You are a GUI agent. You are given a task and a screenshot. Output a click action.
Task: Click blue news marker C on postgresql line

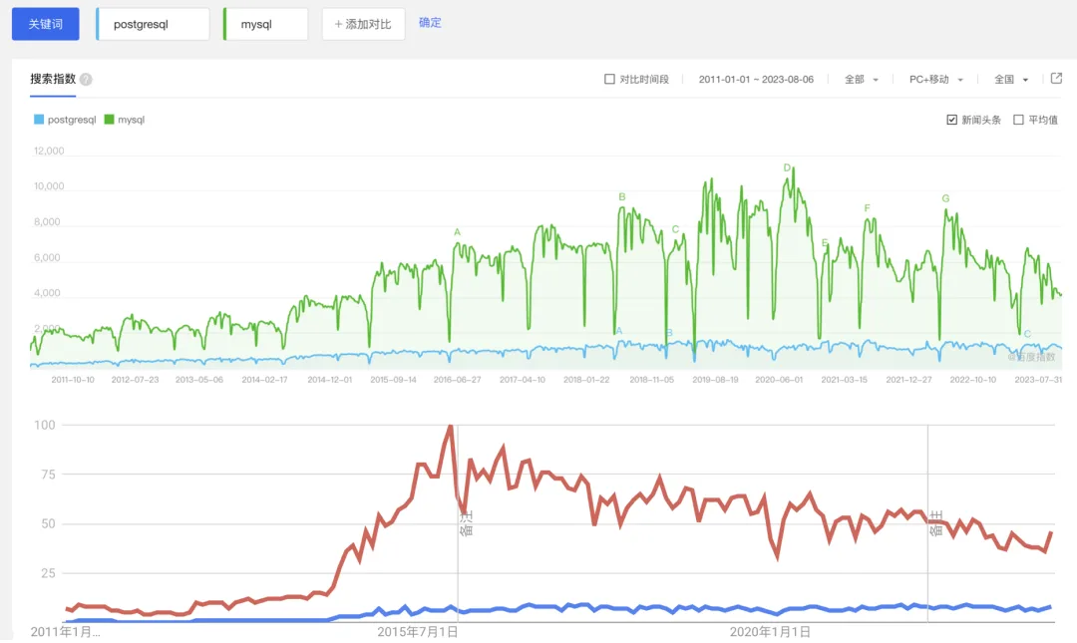1027,334
